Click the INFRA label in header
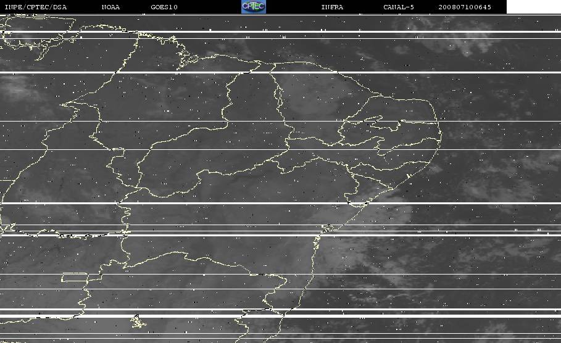Screen dimensions: 561x343 pos(332,7)
